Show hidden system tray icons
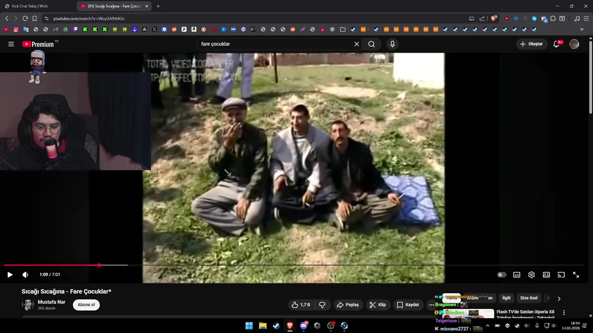Viewport: 593px width, 333px height. (x=487, y=326)
